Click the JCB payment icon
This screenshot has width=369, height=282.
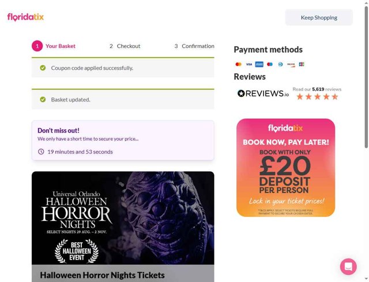302,64
